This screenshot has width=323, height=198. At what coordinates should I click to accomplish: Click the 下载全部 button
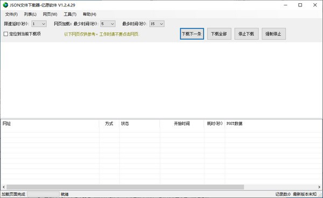click(219, 34)
